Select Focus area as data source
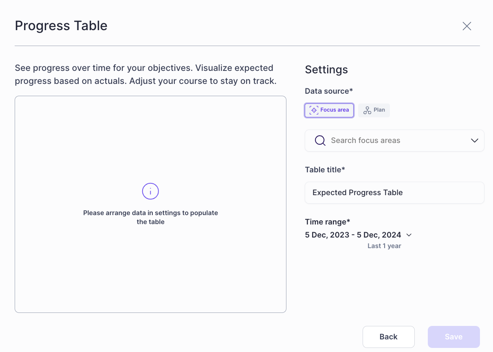This screenshot has height=352, width=493. 329,110
